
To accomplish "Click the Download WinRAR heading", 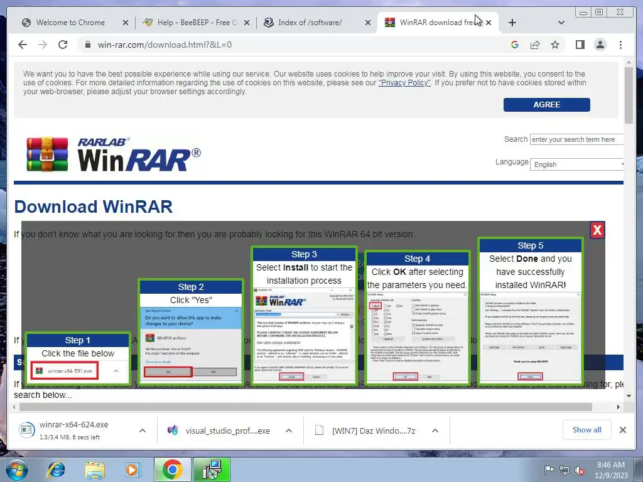I will pyautogui.click(x=93, y=206).
